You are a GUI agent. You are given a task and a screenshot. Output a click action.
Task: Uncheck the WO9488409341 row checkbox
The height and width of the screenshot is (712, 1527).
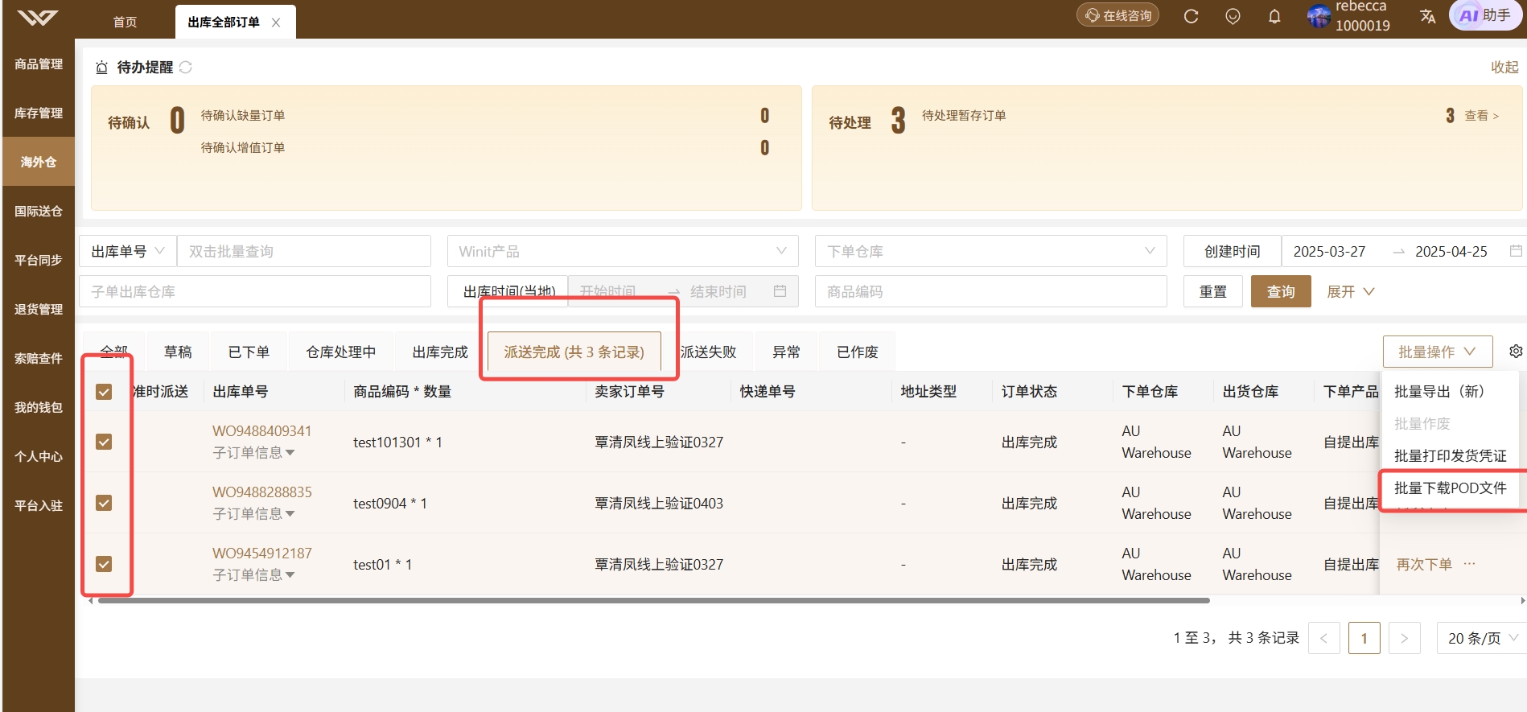104,442
